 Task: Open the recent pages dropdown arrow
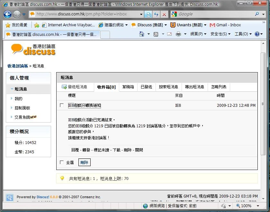point(24,14)
